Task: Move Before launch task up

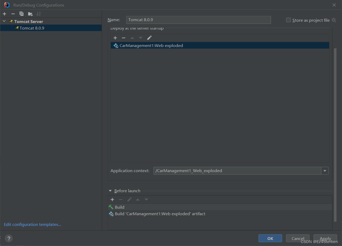Action: [x=138, y=200]
